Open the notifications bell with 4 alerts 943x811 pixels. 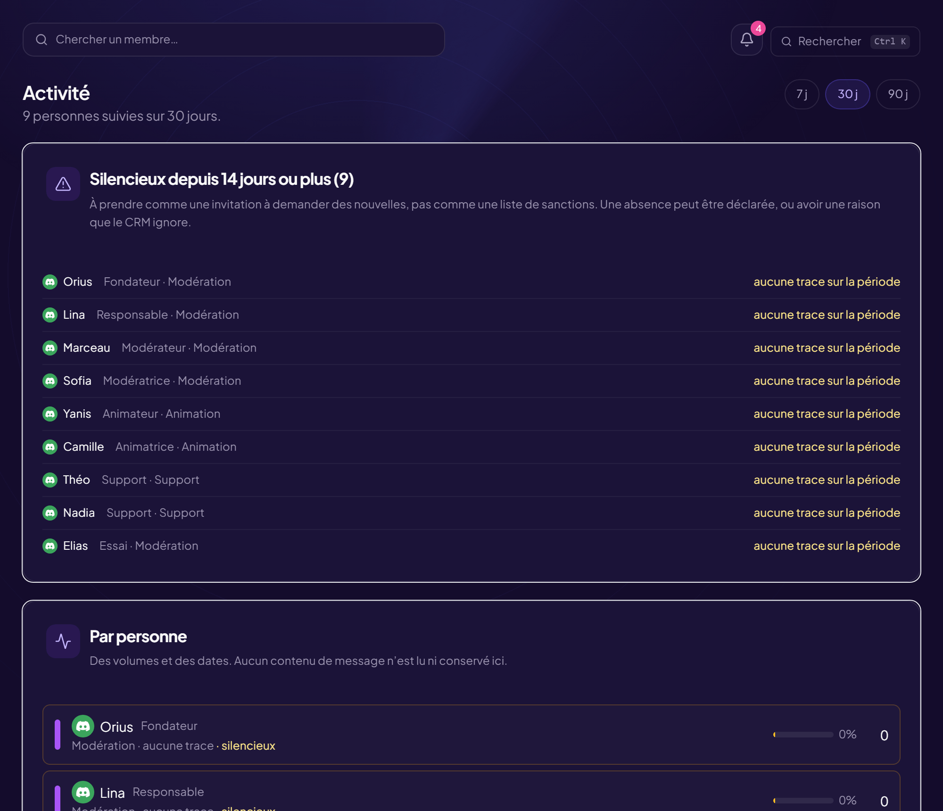pyautogui.click(x=746, y=40)
